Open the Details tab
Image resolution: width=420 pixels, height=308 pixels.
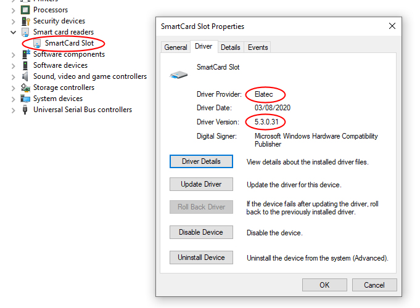pos(230,47)
